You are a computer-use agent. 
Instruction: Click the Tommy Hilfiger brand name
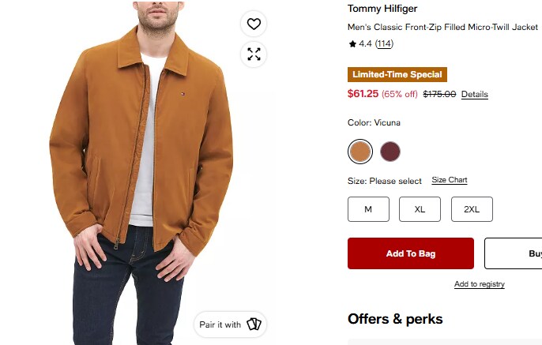(382, 8)
